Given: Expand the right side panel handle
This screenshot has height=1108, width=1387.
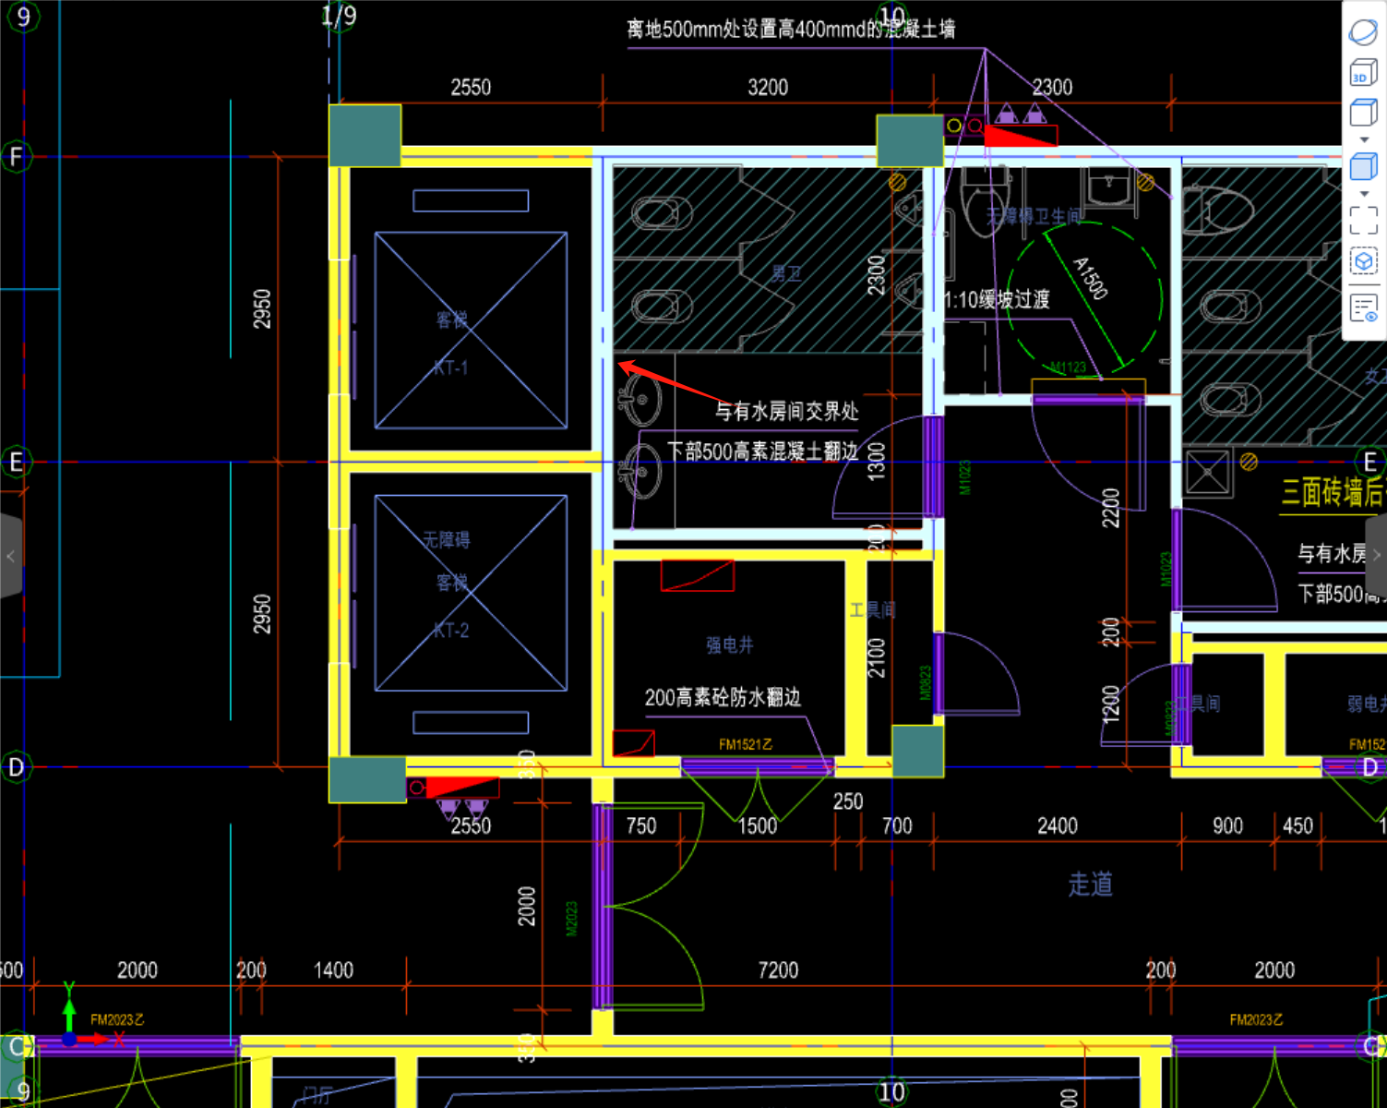Looking at the screenshot, I should [1376, 555].
